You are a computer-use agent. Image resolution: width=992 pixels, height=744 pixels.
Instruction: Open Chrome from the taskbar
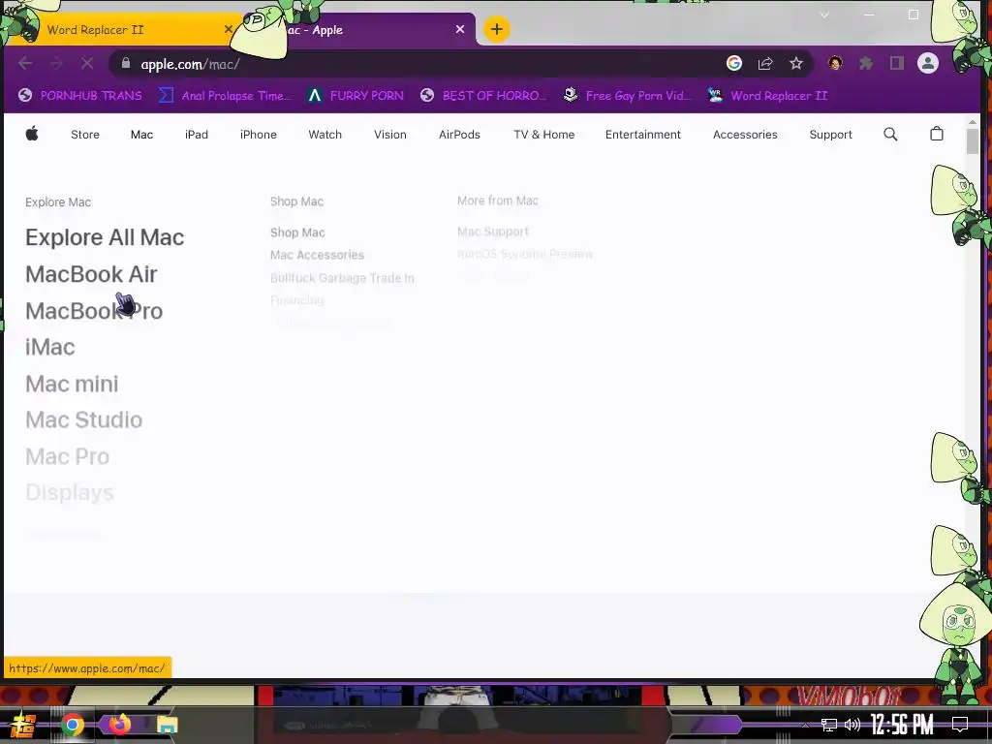72,725
